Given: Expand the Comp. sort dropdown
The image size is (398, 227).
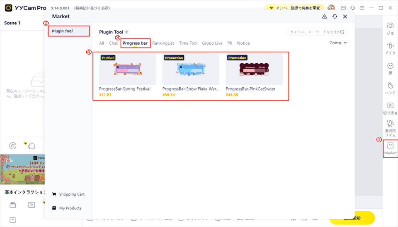Looking at the screenshot, I should point(338,43).
